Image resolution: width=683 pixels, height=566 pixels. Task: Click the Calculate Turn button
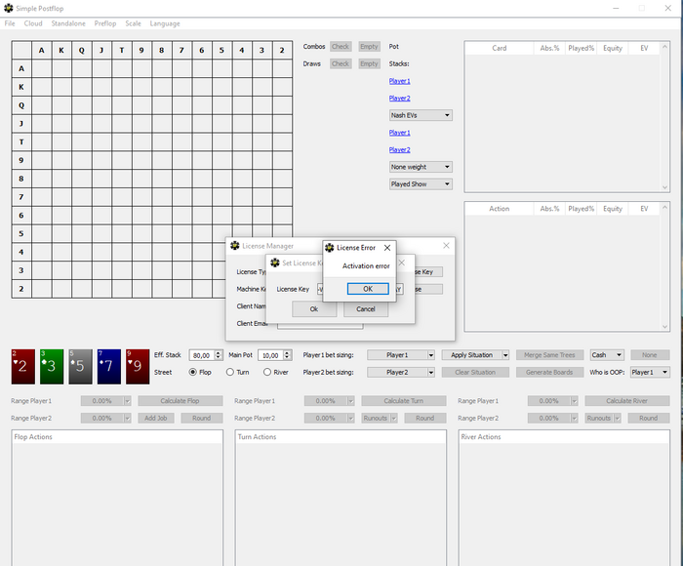click(x=404, y=401)
